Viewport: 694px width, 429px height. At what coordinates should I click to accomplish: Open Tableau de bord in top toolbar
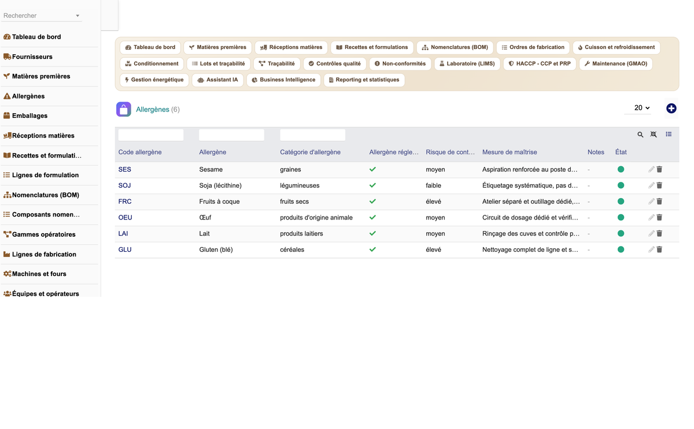tap(150, 47)
